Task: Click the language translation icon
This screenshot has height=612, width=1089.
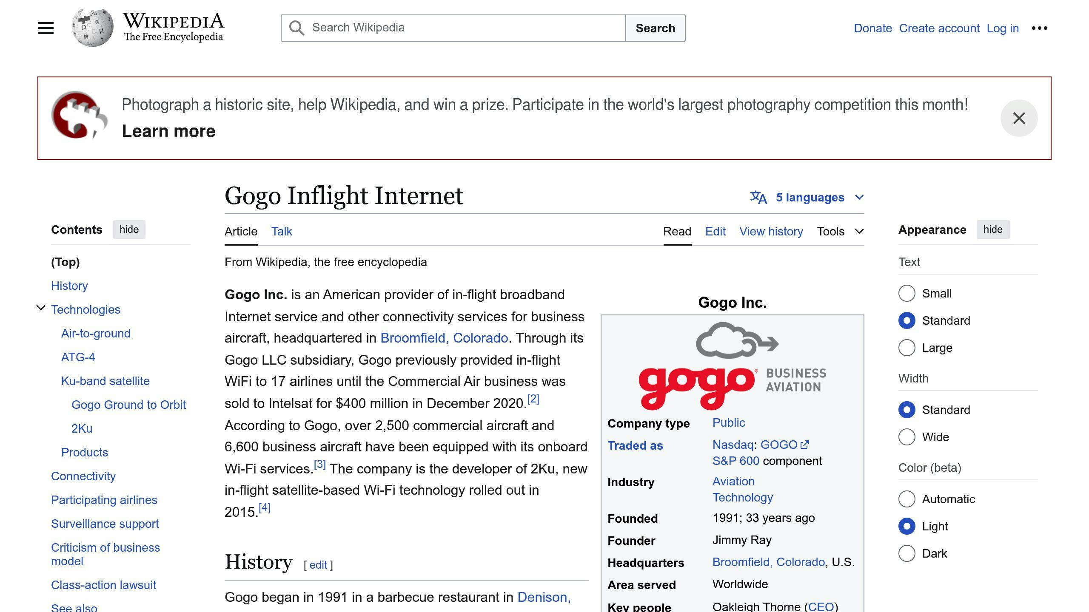Action: coord(758,197)
